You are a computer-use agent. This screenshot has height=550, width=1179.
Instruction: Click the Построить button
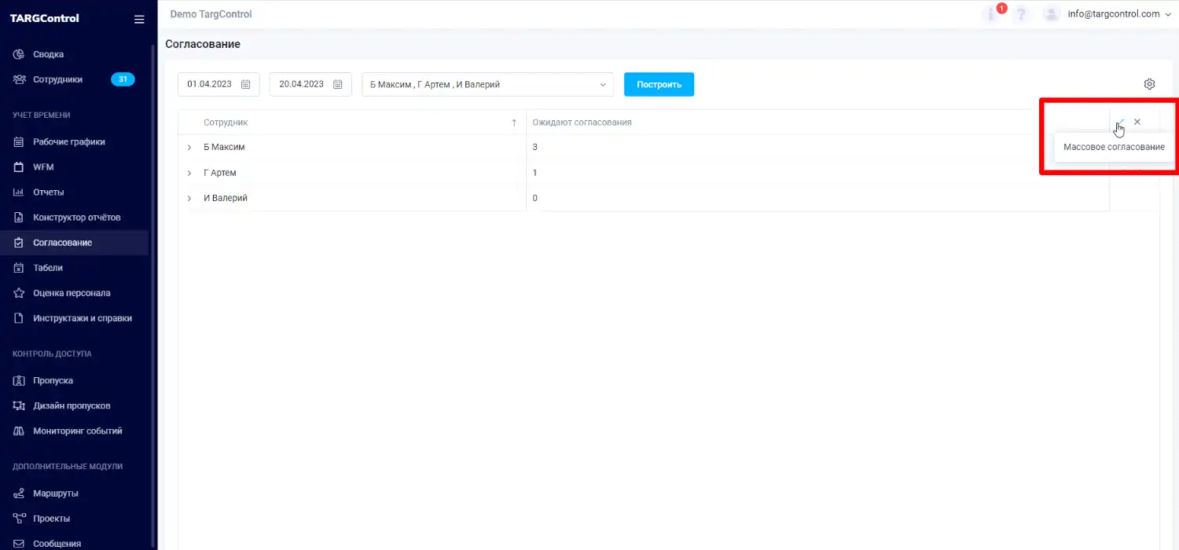coord(659,84)
